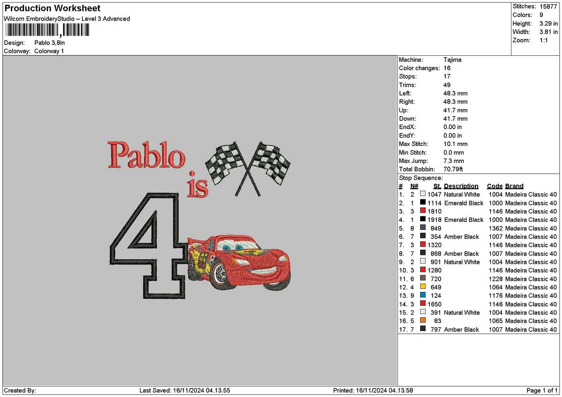Click the "EndY:" label
This screenshot has width=562, height=397.
(407, 136)
